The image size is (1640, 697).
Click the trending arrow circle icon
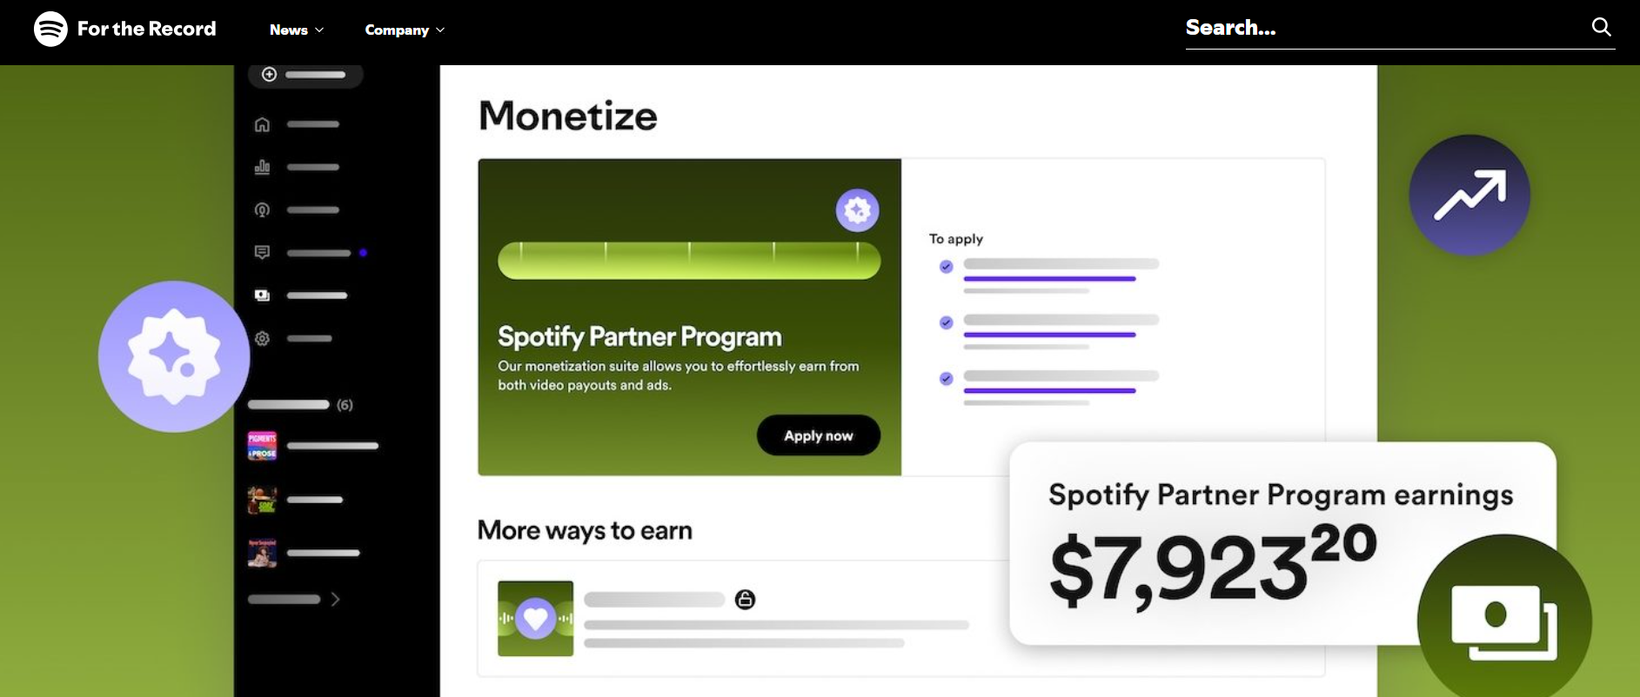click(x=1469, y=195)
